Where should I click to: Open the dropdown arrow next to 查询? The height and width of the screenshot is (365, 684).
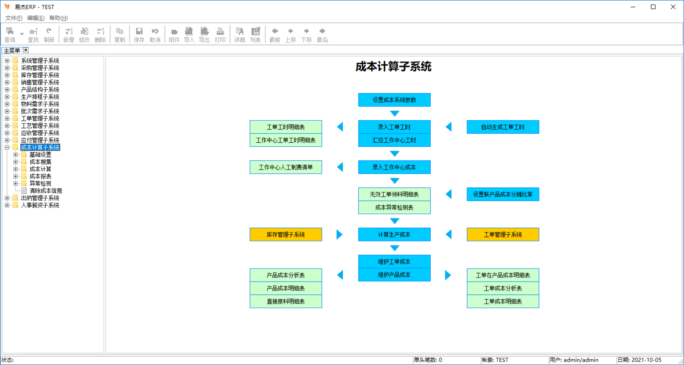[x=22, y=34]
